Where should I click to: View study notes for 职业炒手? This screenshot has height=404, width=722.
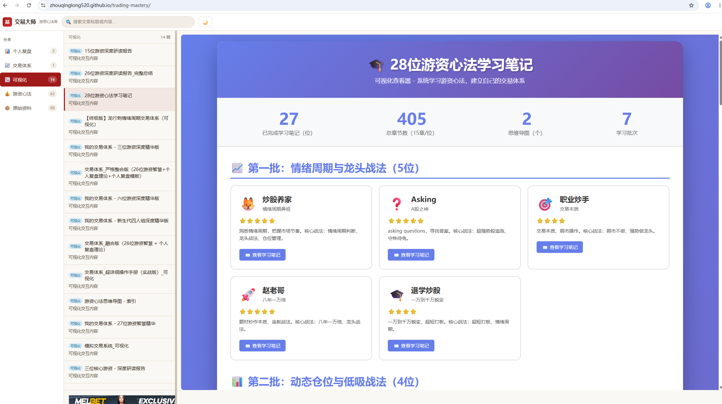(x=560, y=247)
